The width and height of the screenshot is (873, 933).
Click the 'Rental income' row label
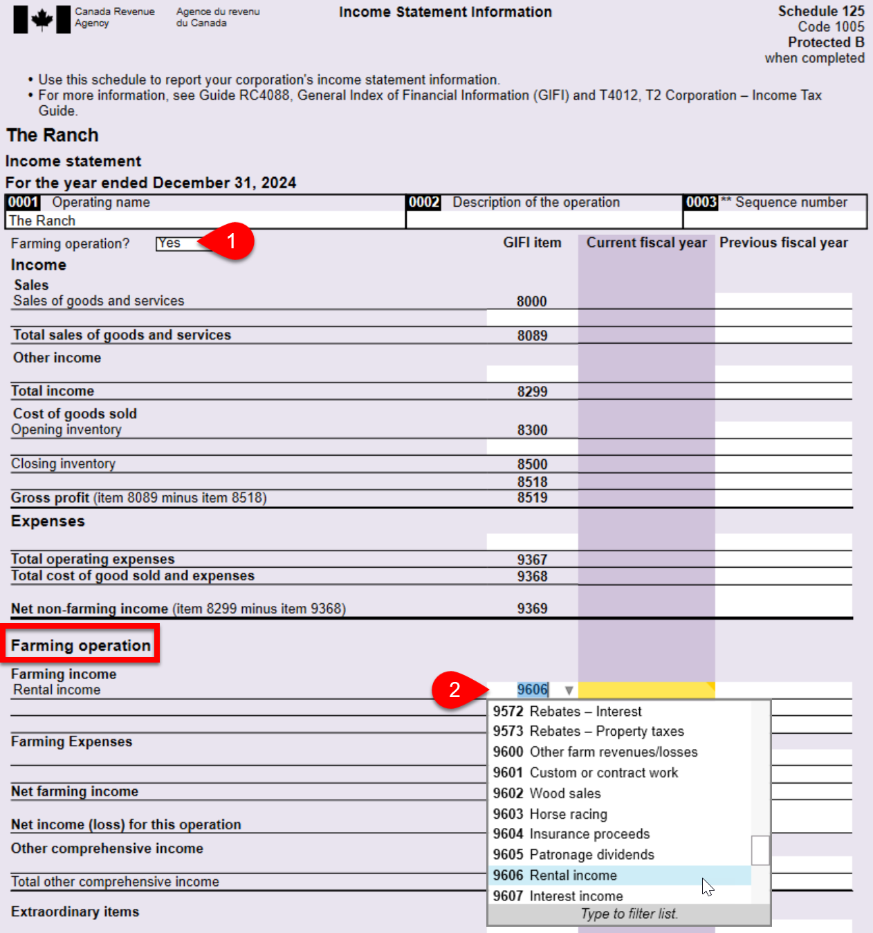pyautogui.click(x=57, y=690)
